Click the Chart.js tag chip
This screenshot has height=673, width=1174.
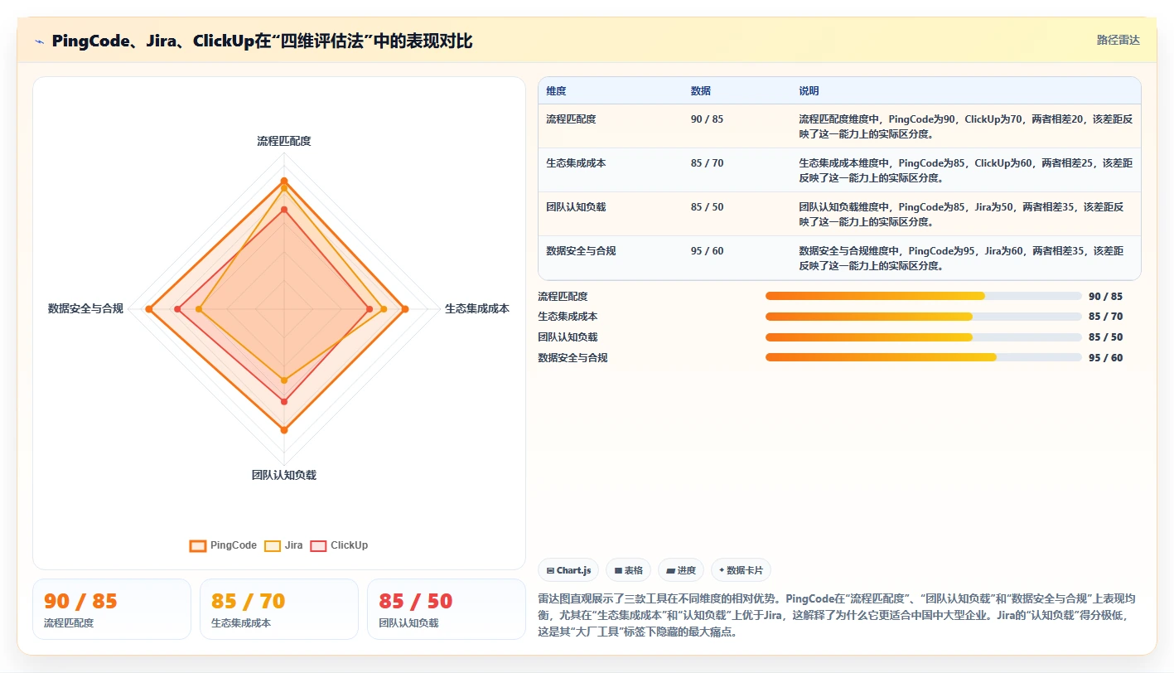point(568,570)
